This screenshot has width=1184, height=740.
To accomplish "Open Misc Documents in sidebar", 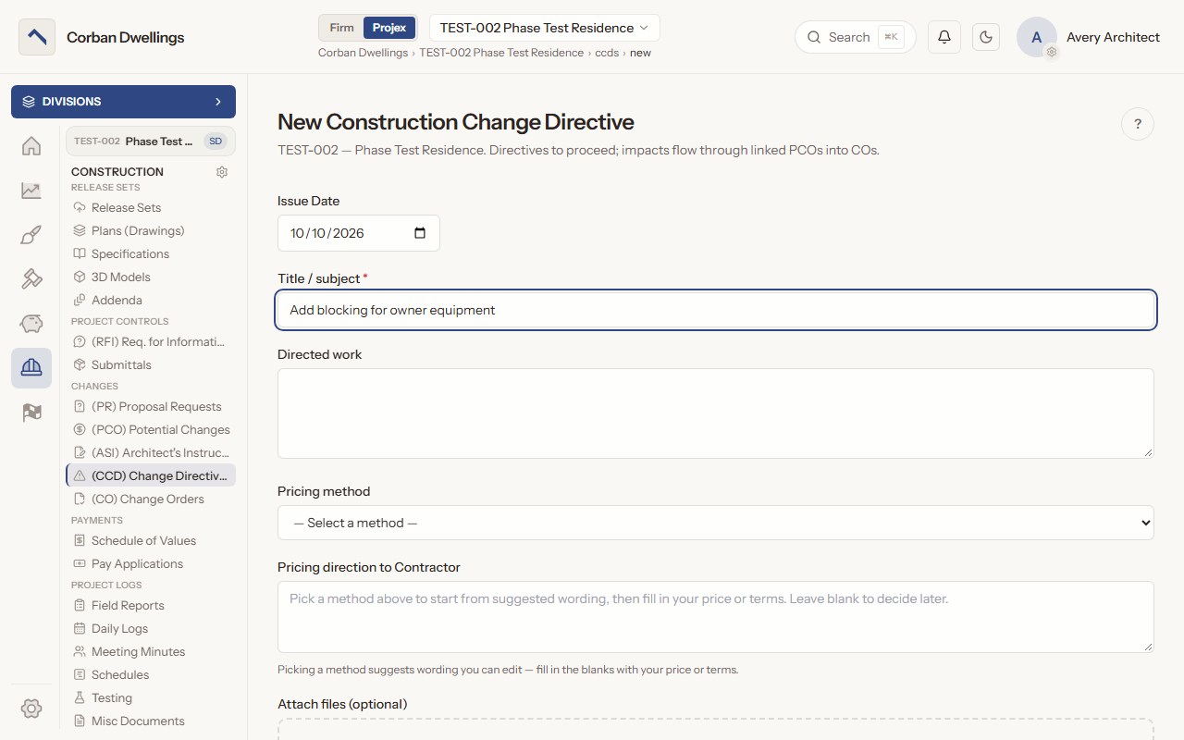I will (151, 721).
